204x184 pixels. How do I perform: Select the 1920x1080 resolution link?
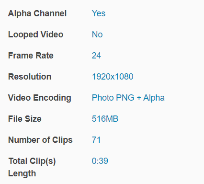tap(113, 77)
